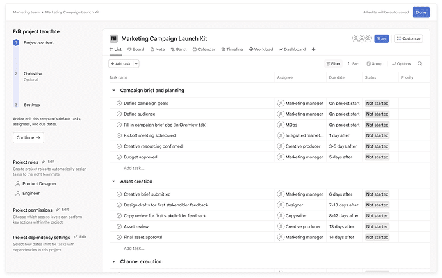
Task: Mark Define campaign goals task complete
Action: 119,103
